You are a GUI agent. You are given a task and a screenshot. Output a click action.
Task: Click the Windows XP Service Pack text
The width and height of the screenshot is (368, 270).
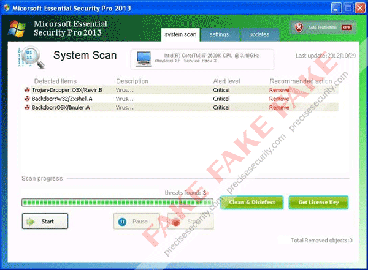click(x=185, y=61)
